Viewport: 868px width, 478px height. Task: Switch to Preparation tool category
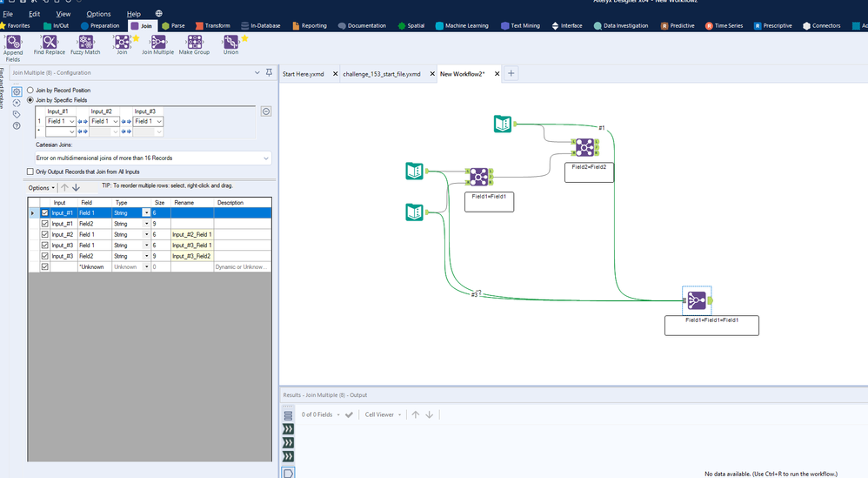(x=100, y=25)
